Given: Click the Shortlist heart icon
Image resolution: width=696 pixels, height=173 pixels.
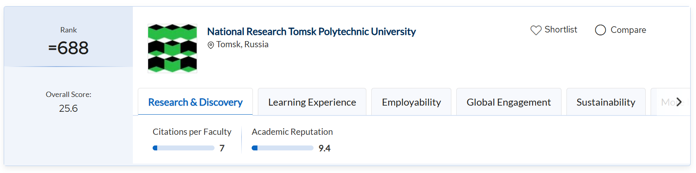Looking at the screenshot, I should pos(536,30).
